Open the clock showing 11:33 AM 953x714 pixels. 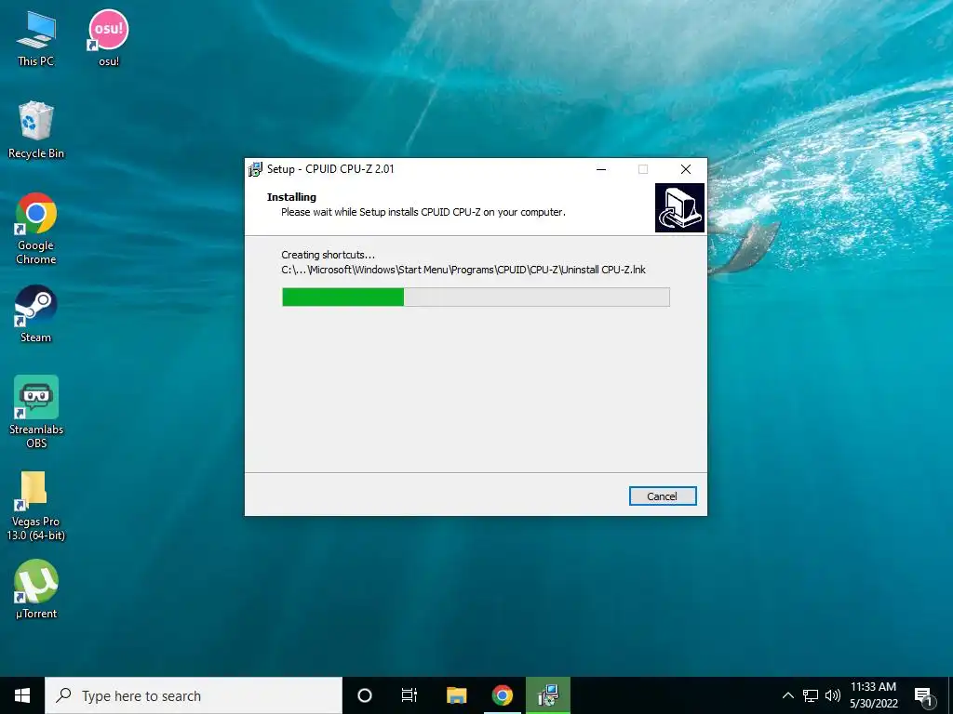873,695
